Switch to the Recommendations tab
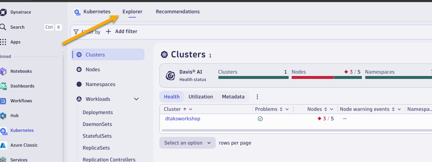Screen dimensions: 432x162 tap(177, 12)
